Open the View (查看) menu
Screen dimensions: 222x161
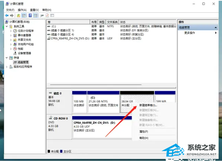pos(34,10)
